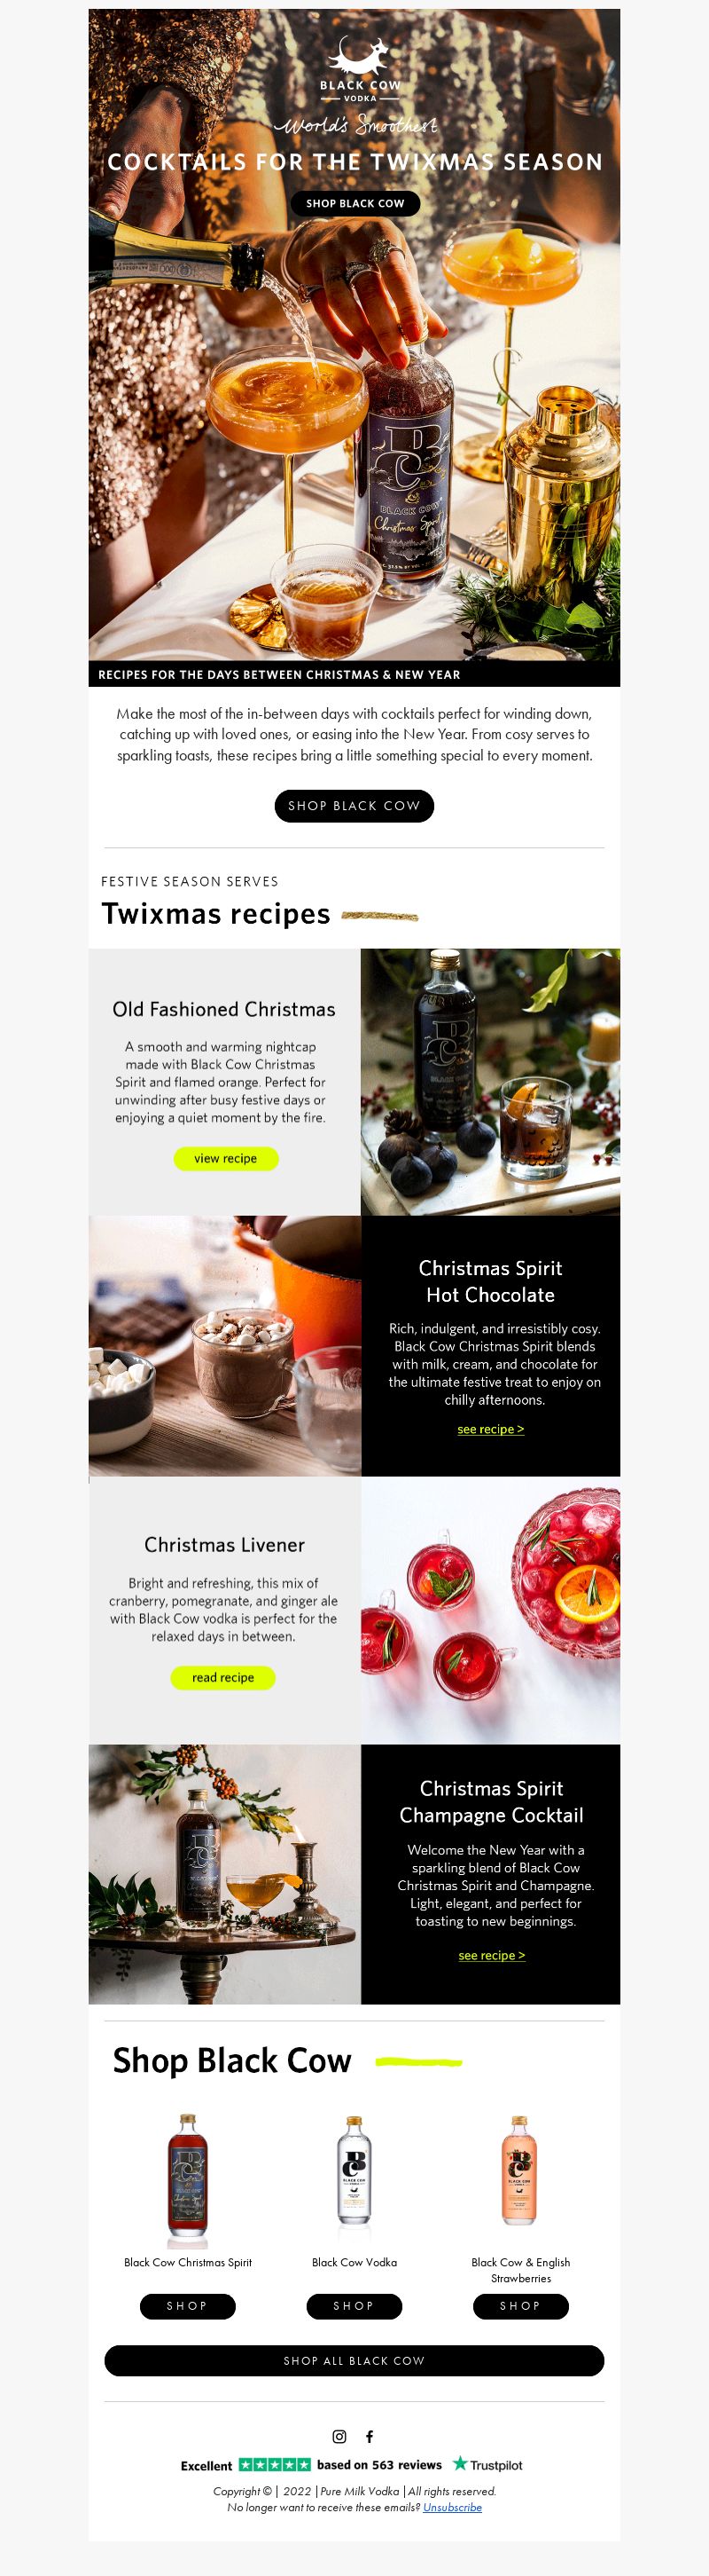Click the Trustpilot star logo
The height and width of the screenshot is (2576, 709).
(x=487, y=2464)
